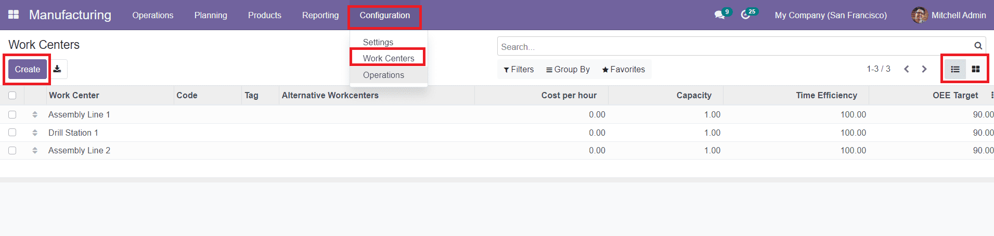
Task: Go to next page arrow
Action: click(x=924, y=69)
